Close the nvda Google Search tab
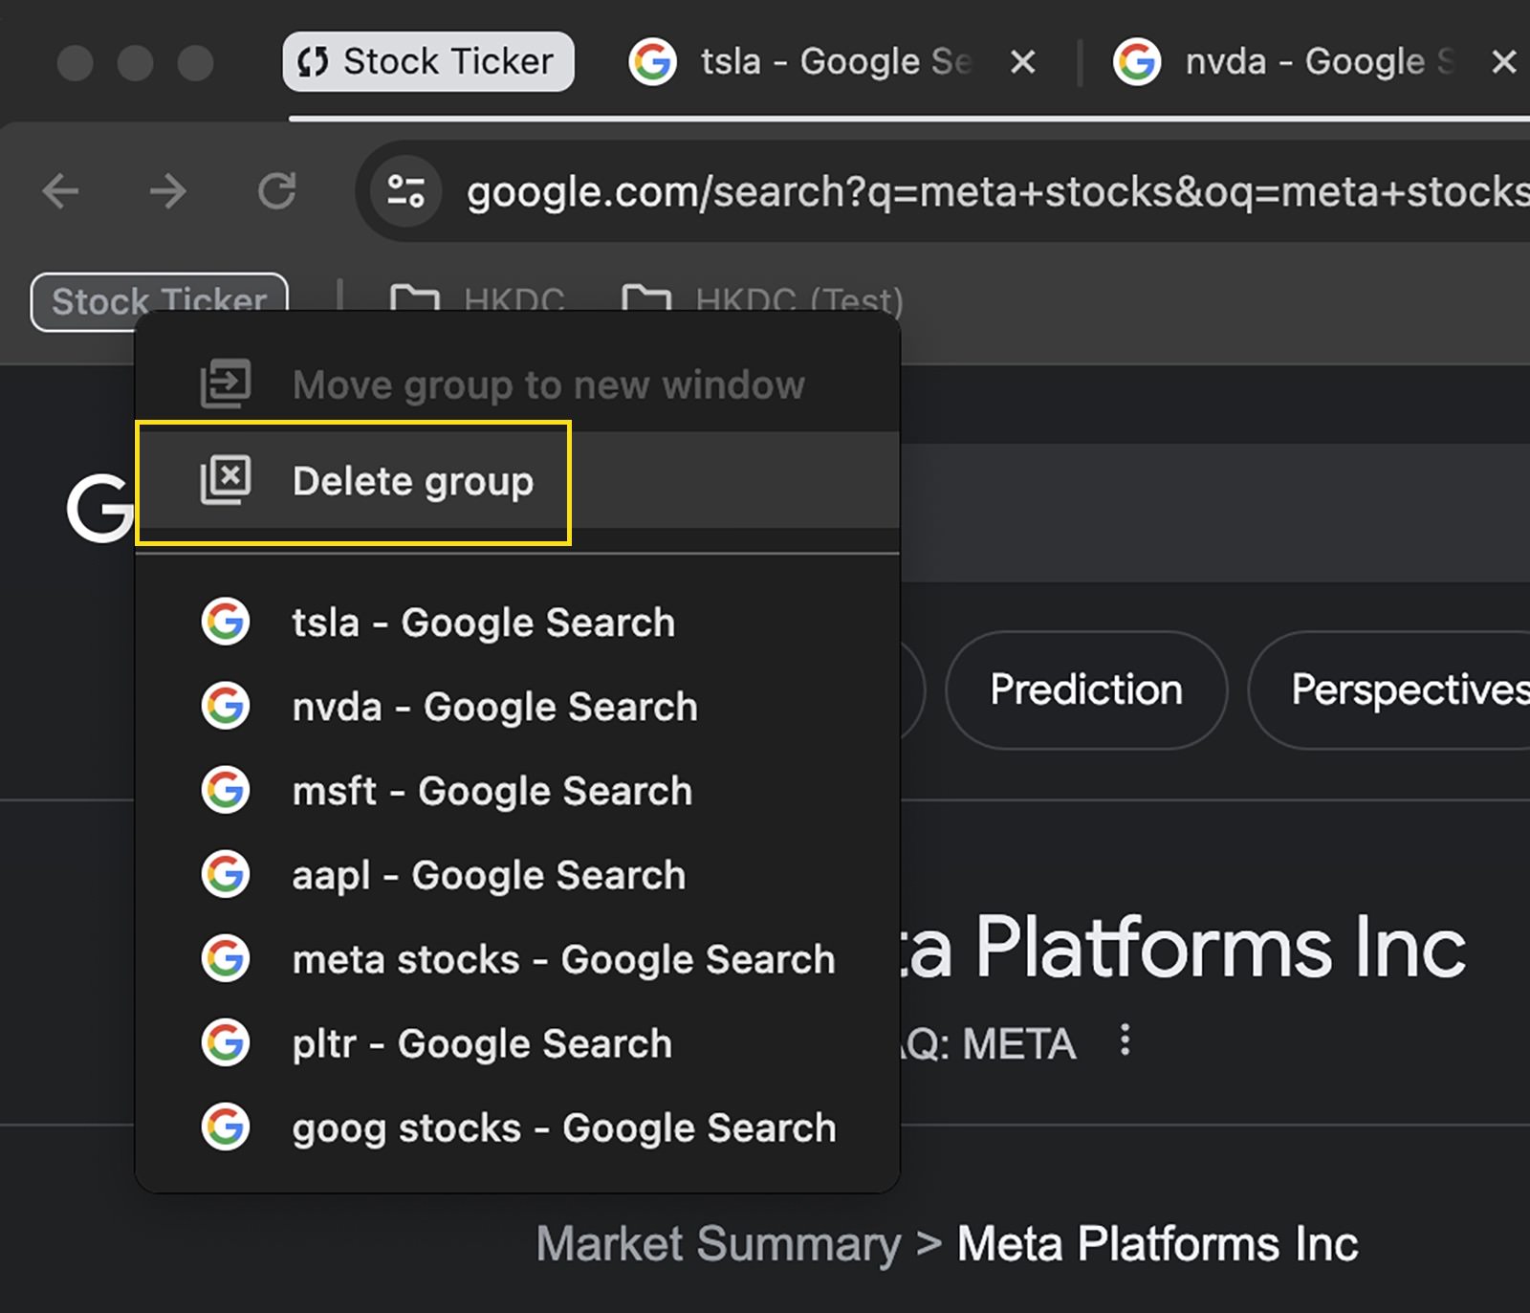1530x1313 pixels. pyautogui.click(x=1504, y=62)
